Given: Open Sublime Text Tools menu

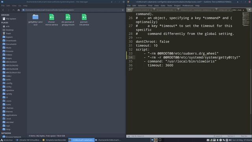Looking at the screenshot, I should 170,6.
